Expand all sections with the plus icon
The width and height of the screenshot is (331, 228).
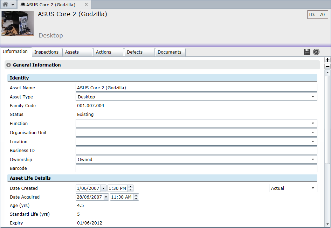coord(327,60)
